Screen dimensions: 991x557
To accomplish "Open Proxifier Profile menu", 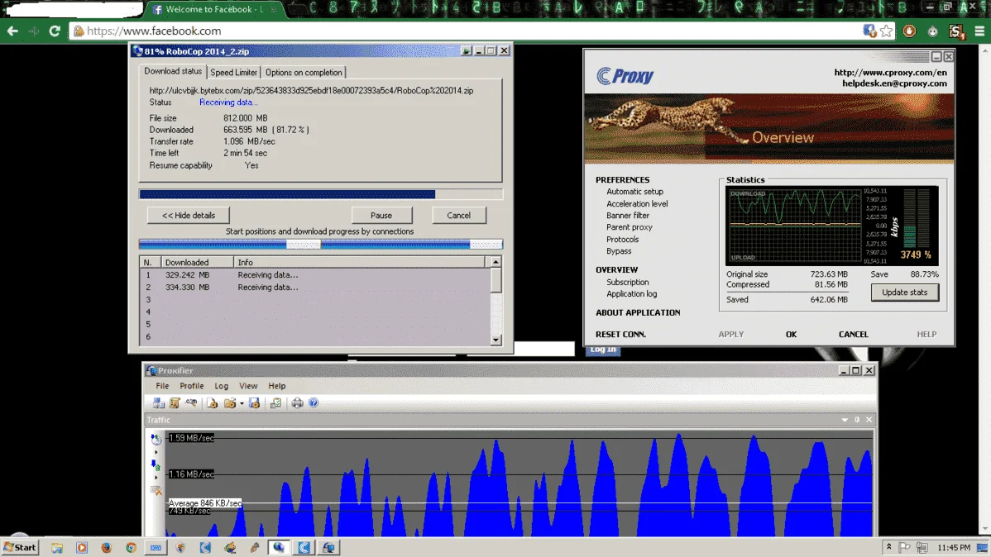I will click(192, 386).
